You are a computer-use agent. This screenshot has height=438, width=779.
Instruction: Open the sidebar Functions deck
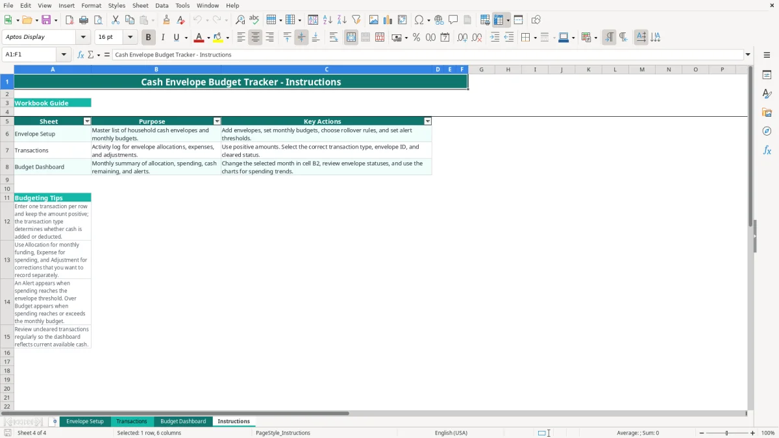[x=767, y=150]
